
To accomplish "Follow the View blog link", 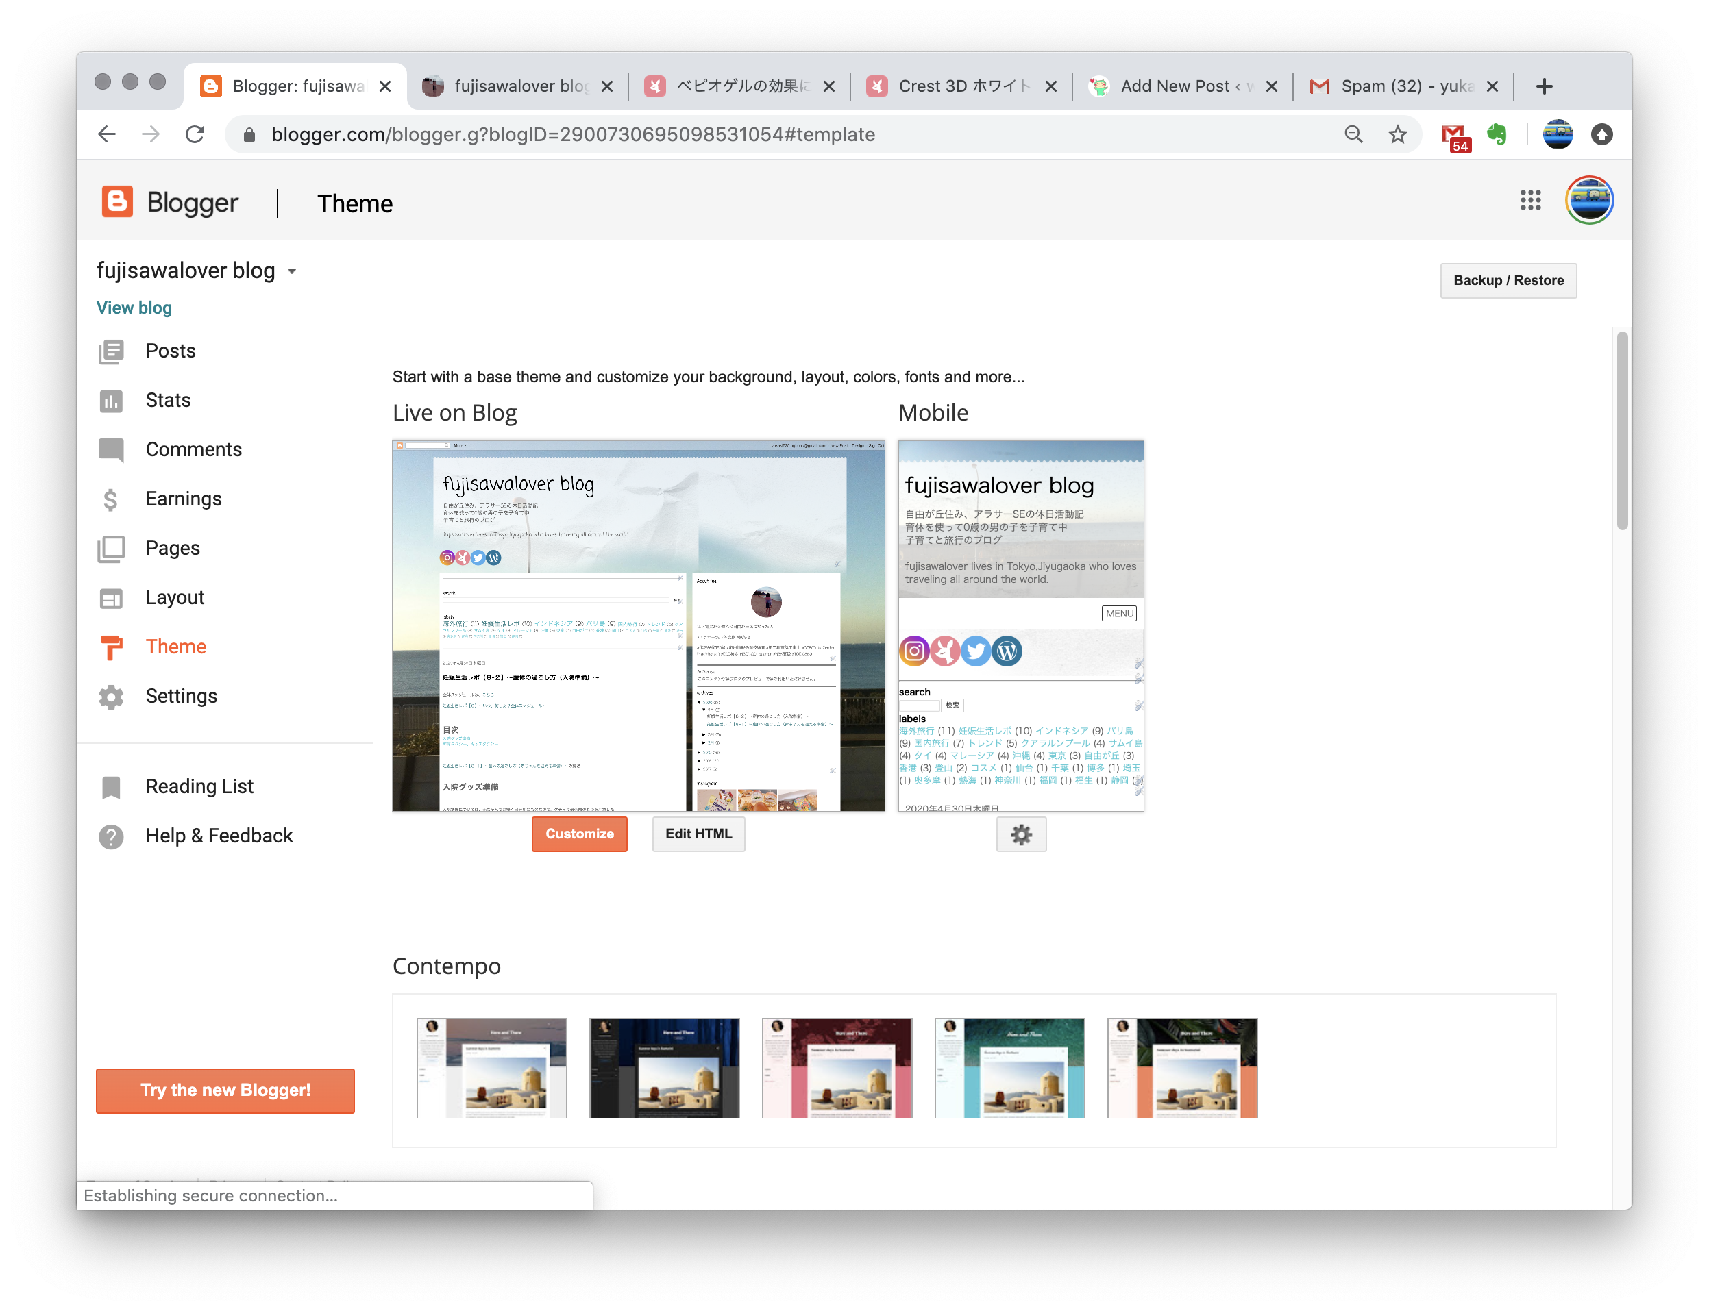I will [134, 308].
